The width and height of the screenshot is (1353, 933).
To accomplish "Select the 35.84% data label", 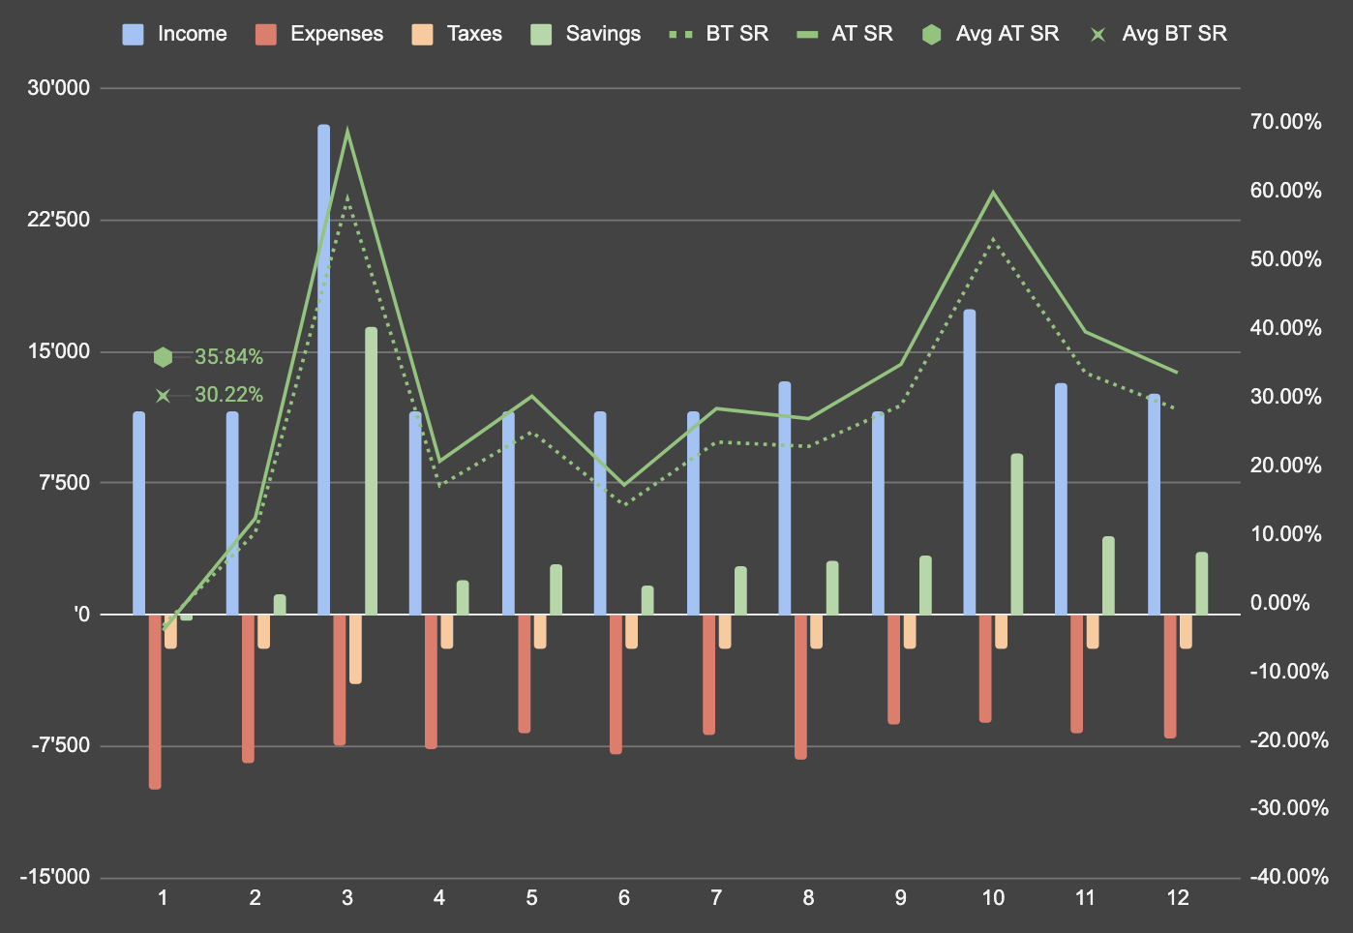I will point(228,357).
